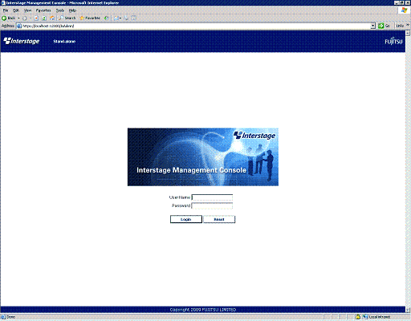This screenshot has height=321, width=411.
Task: Open the Help menu
Action: 72,10
